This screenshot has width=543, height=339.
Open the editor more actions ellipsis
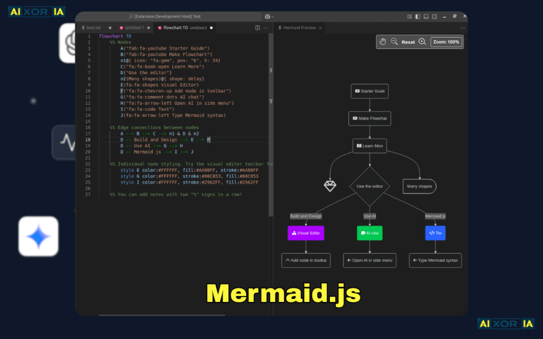pos(267,27)
